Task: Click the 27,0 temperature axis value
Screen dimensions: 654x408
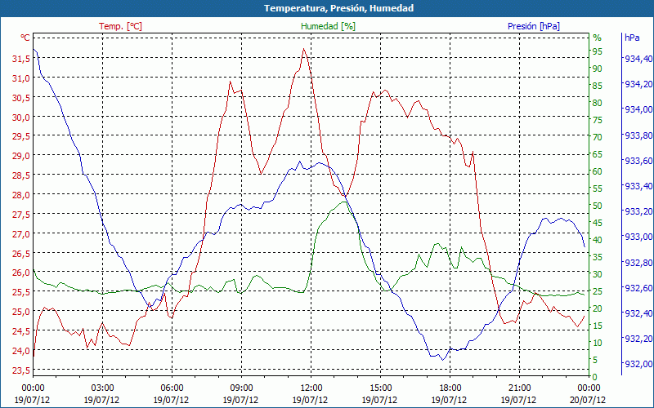Action: [x=21, y=233]
